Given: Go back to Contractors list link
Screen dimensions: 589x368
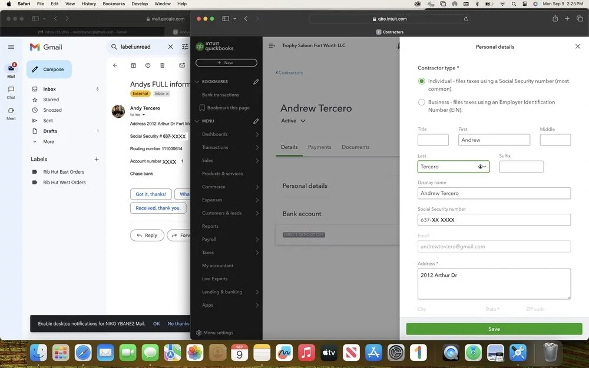Looking at the screenshot, I should [289, 73].
